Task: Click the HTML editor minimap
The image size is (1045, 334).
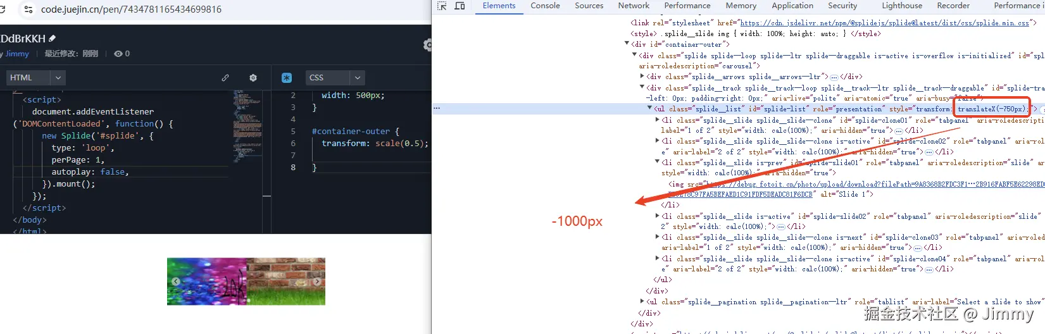Action: pos(247,127)
